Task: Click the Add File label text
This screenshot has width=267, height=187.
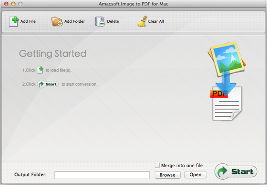Action: click(x=28, y=21)
